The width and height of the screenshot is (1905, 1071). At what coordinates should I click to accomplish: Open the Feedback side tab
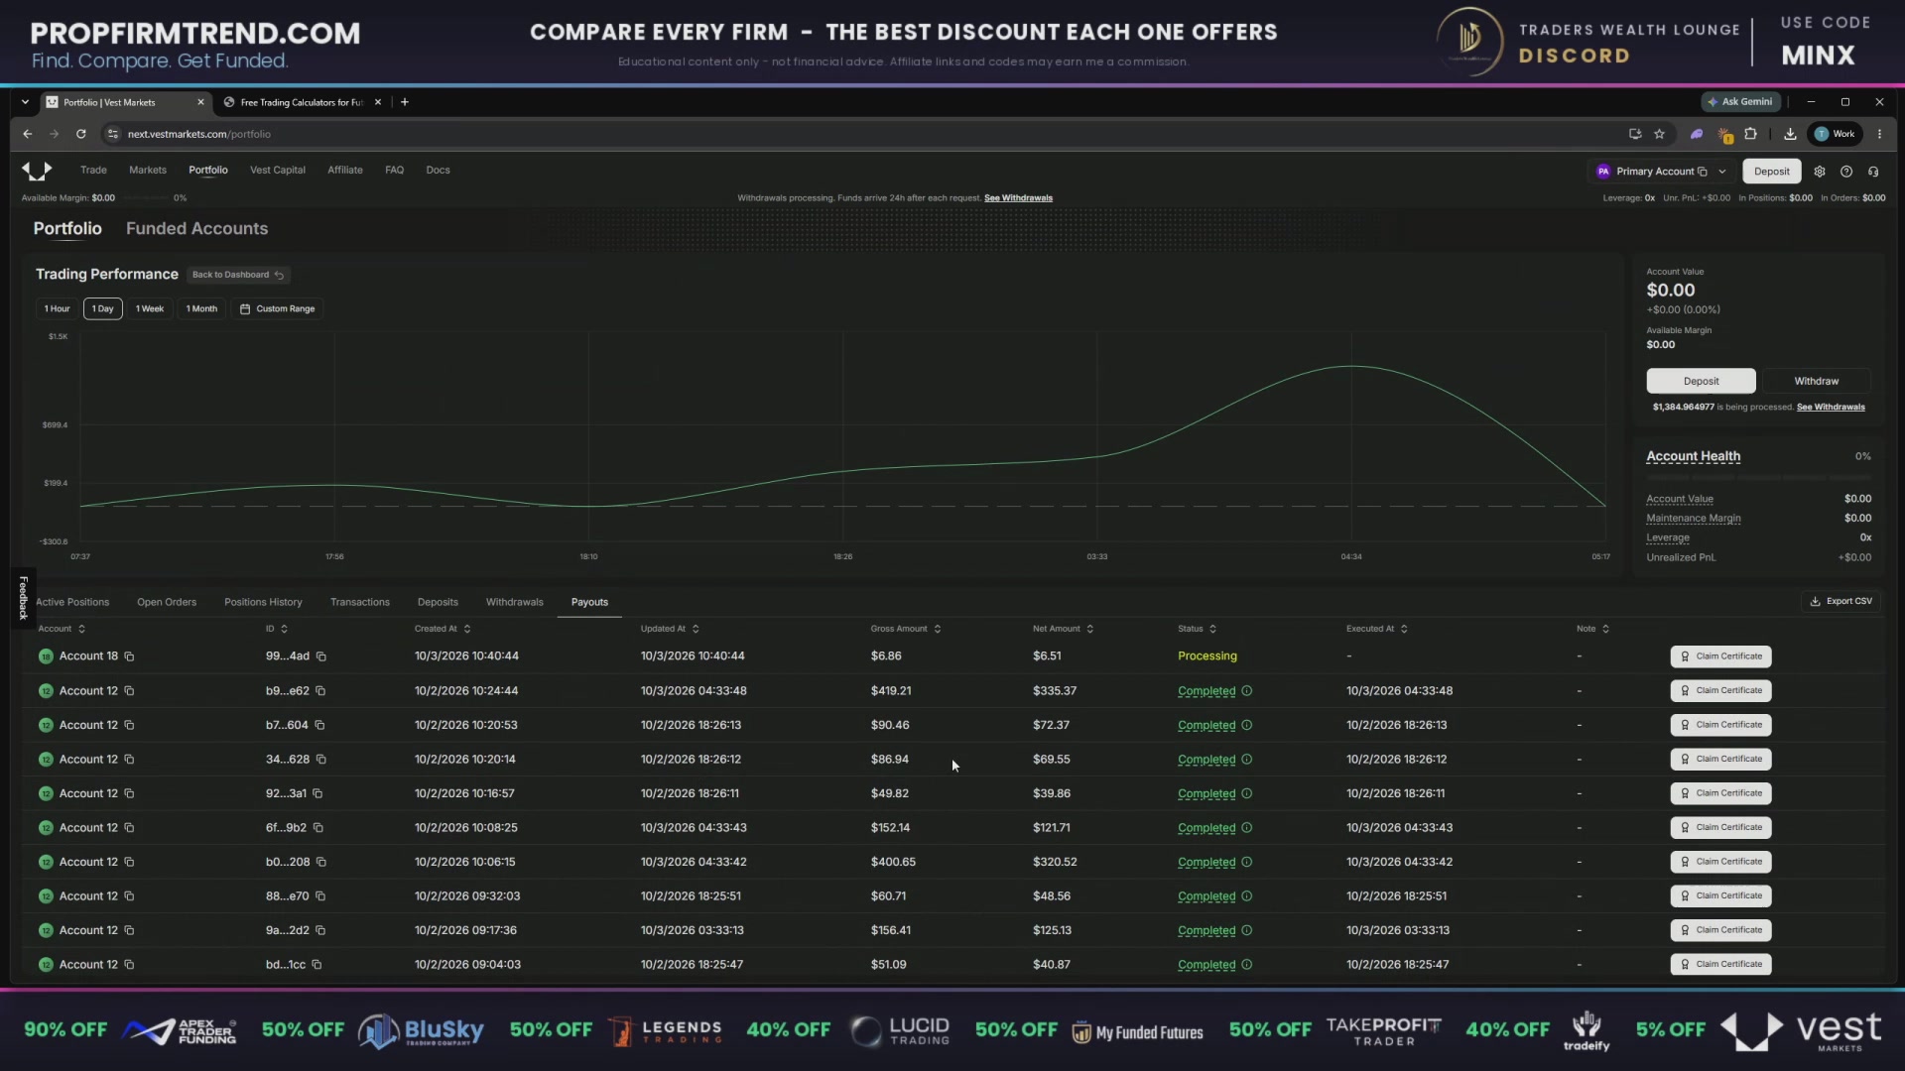coord(23,597)
